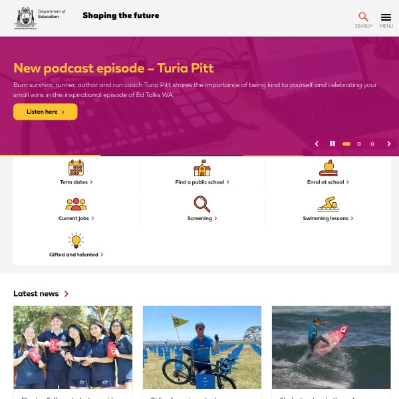399x399 pixels.
Task: Expand Latest news with the chevron
Action: (x=66, y=294)
